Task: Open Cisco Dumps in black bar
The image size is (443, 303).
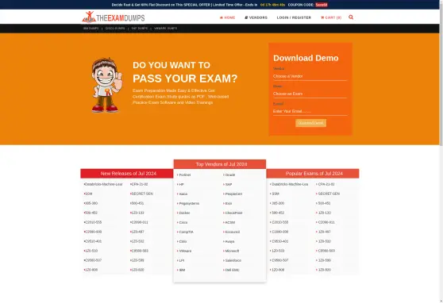Action: [x=115, y=29]
